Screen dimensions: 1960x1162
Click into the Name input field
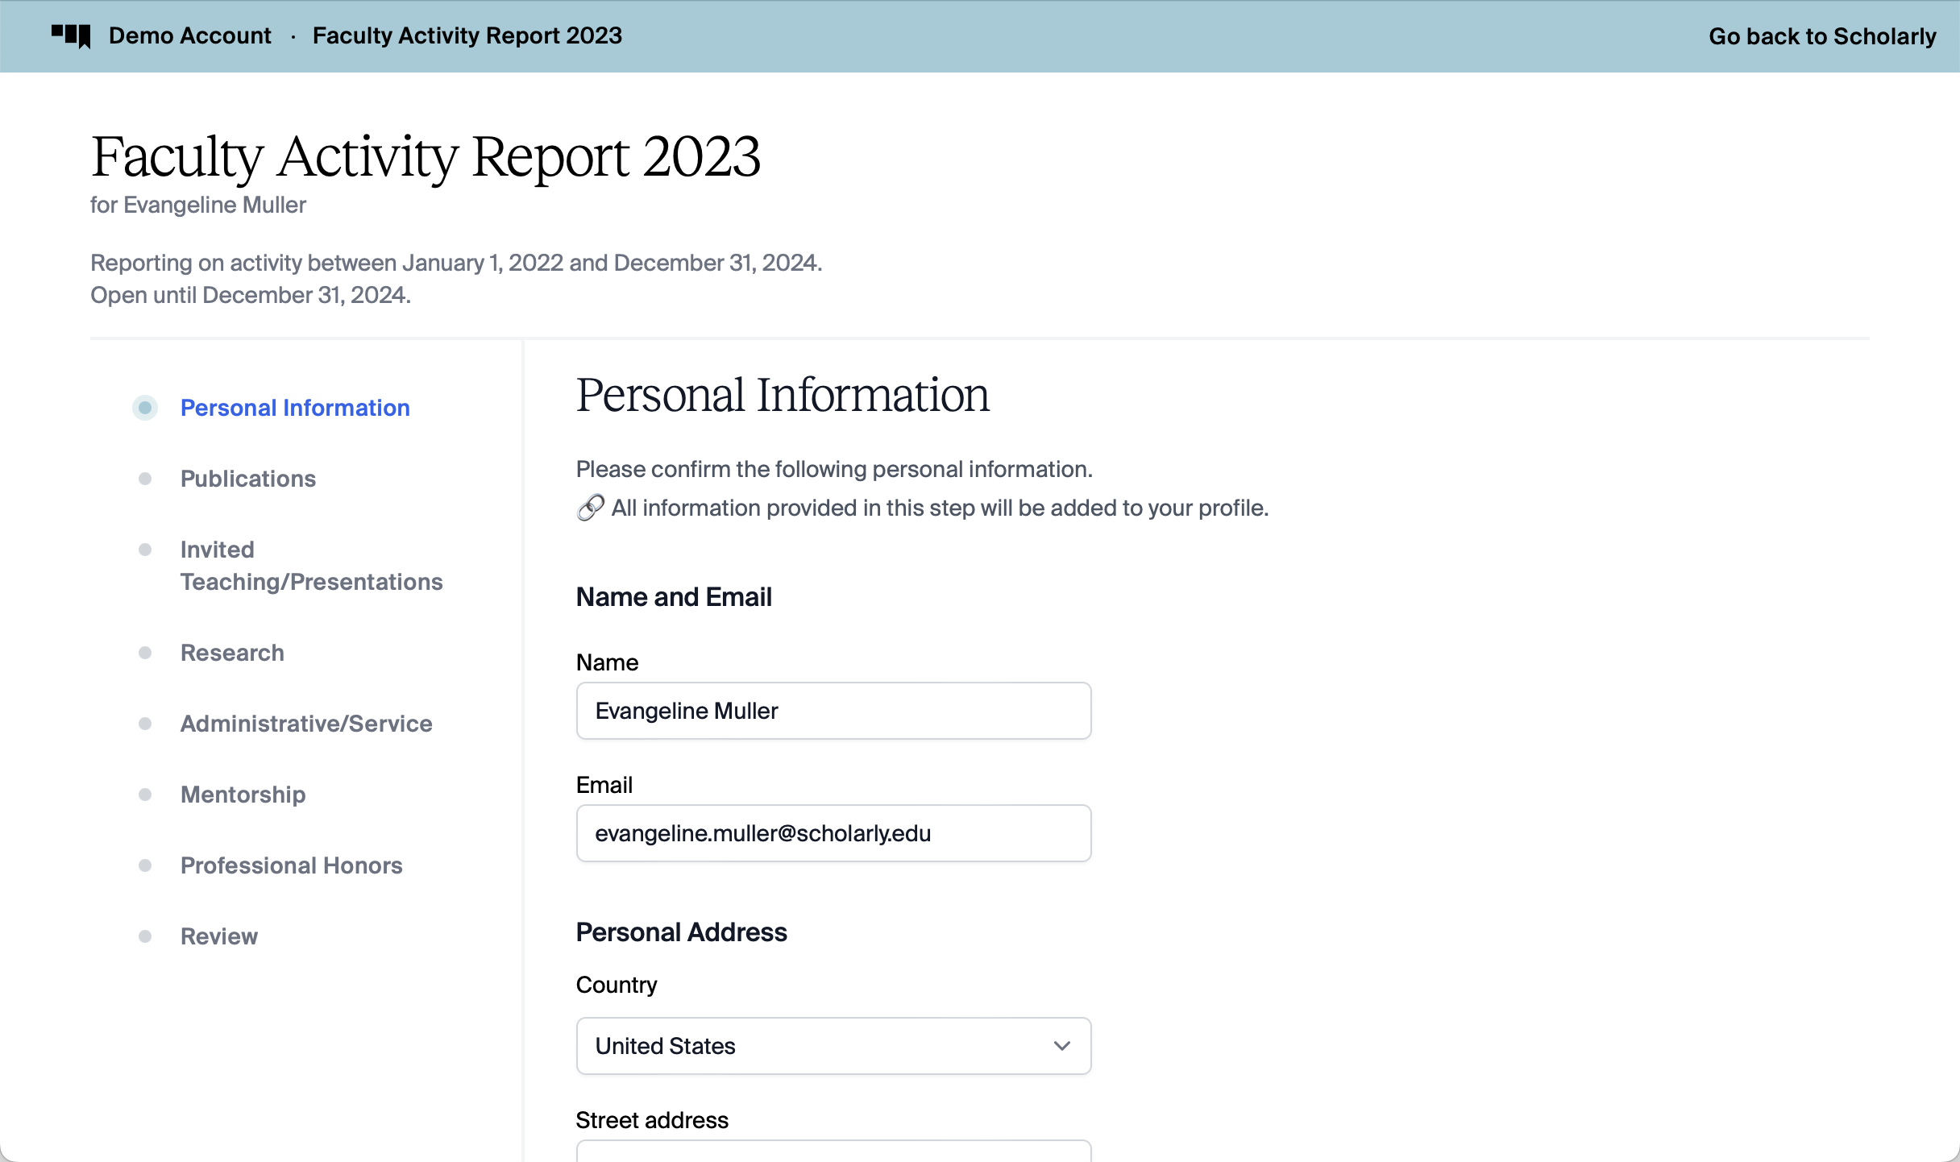point(833,711)
